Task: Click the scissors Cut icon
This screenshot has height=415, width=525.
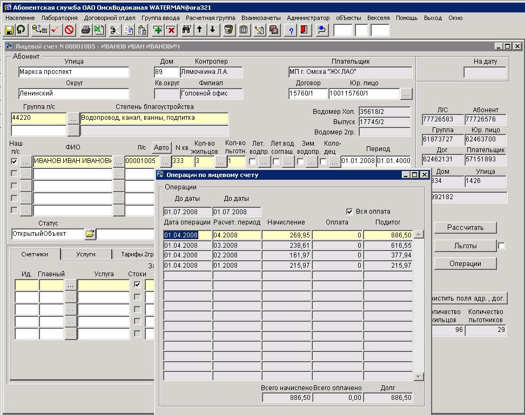Action: (115, 30)
